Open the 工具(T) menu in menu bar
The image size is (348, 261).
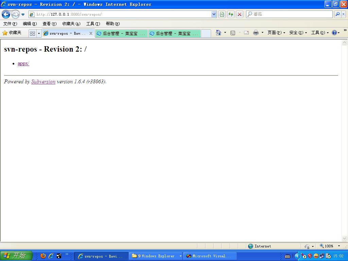pos(93,24)
